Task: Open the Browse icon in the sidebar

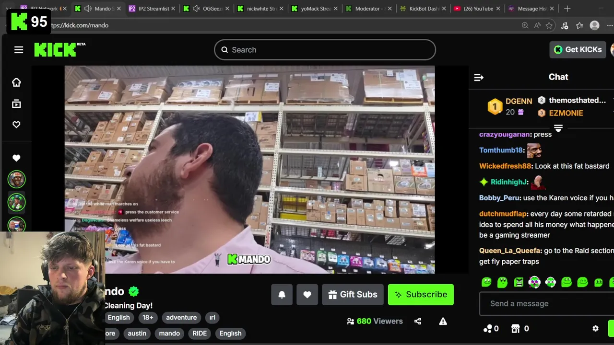Action: point(16,103)
